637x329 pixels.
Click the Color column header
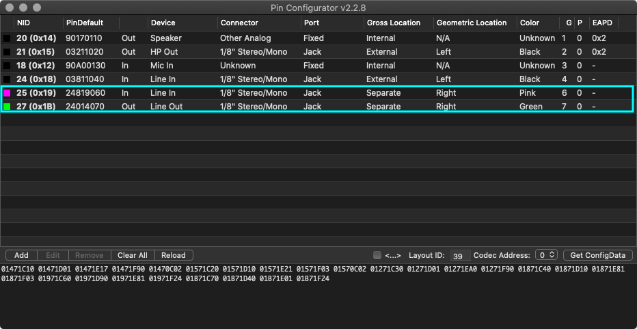538,23
